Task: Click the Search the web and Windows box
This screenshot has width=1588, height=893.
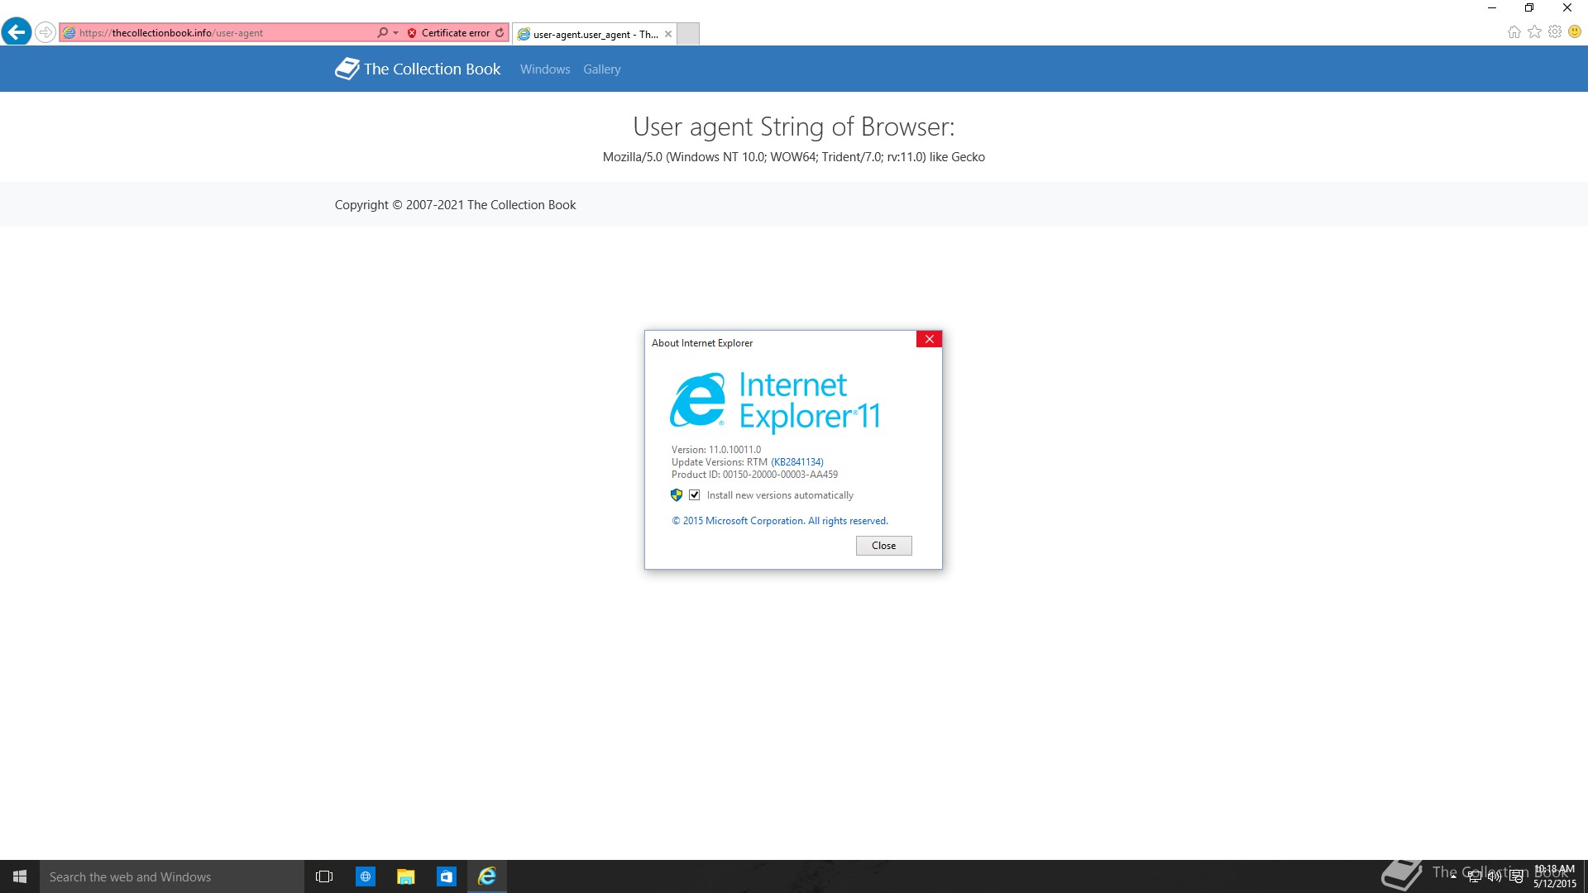Action: coord(172,876)
